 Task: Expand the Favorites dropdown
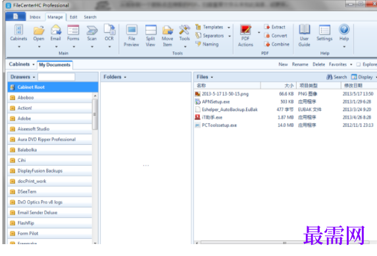pyautogui.click(x=351, y=64)
